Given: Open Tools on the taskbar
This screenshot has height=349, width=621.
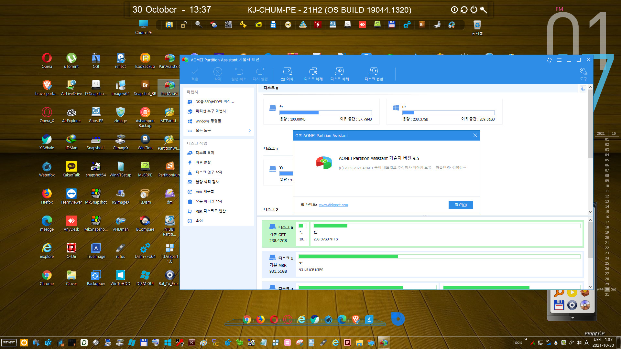Looking at the screenshot, I should tap(517, 343).
